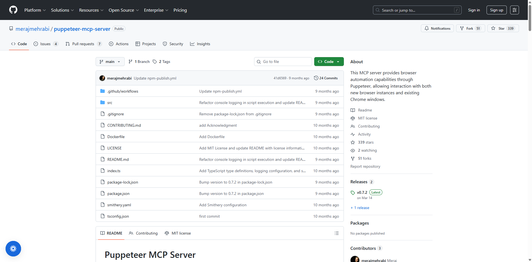Click the Sign up button
Viewport: 532px width, 262px height.
[496, 10]
